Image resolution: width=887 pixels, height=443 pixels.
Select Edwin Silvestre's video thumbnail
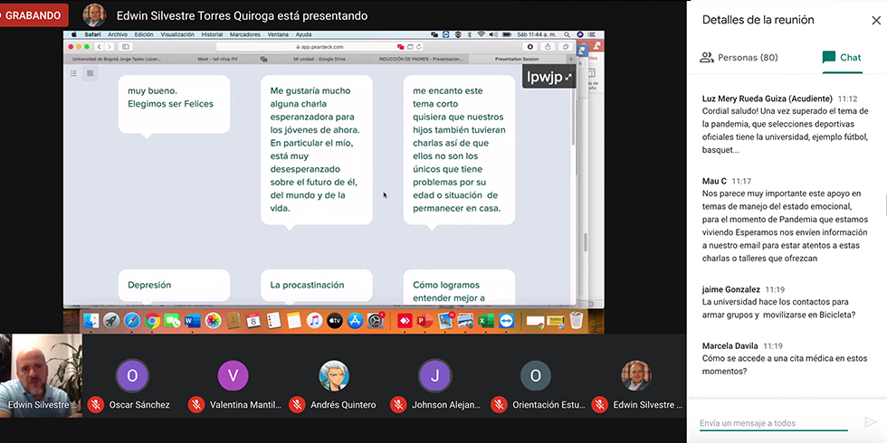[41, 375]
